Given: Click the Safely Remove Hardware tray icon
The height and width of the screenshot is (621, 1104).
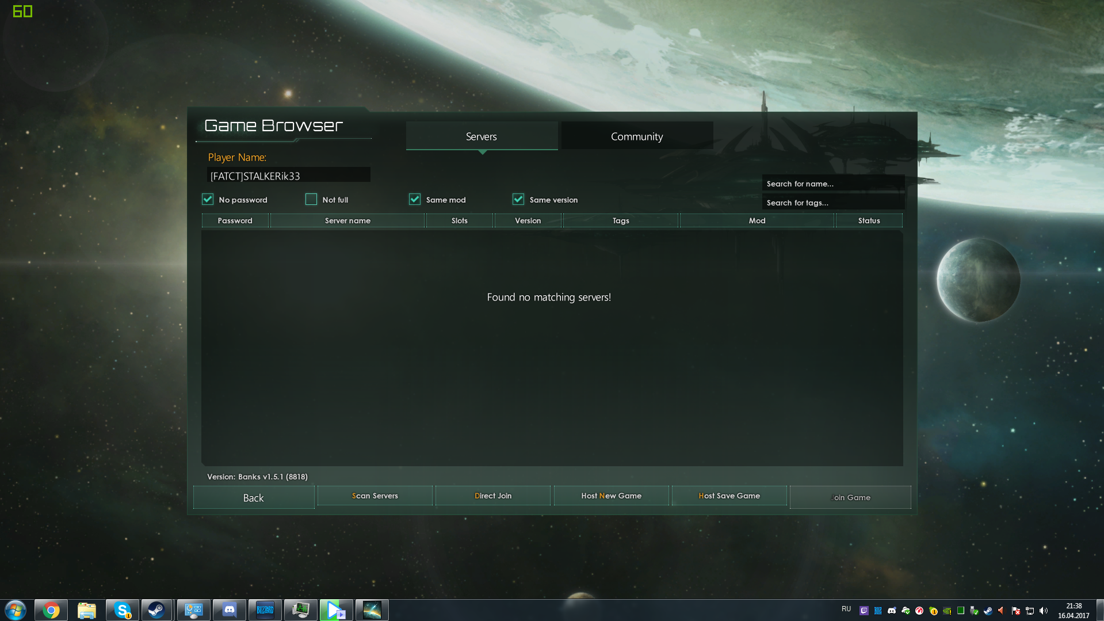Looking at the screenshot, I should (975, 611).
